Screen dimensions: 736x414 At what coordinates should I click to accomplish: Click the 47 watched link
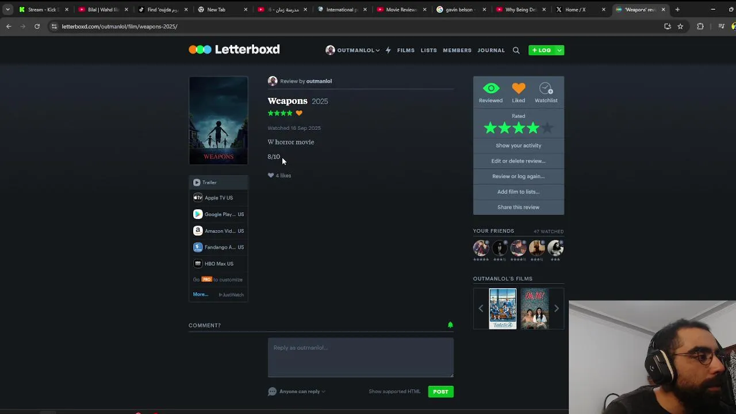point(549,232)
